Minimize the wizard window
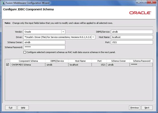Viewport: 158px width, 113px height. click(x=139, y=2)
